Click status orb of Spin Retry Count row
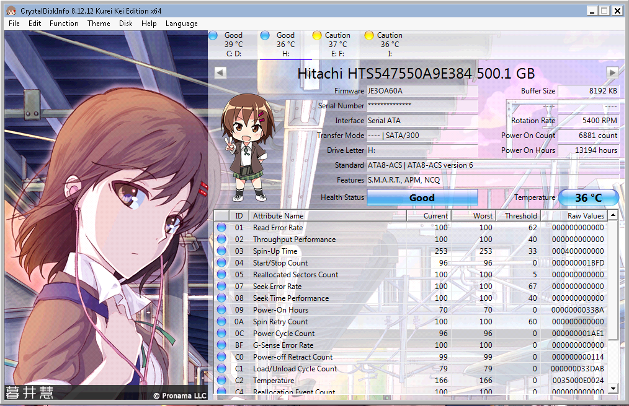 (x=221, y=321)
